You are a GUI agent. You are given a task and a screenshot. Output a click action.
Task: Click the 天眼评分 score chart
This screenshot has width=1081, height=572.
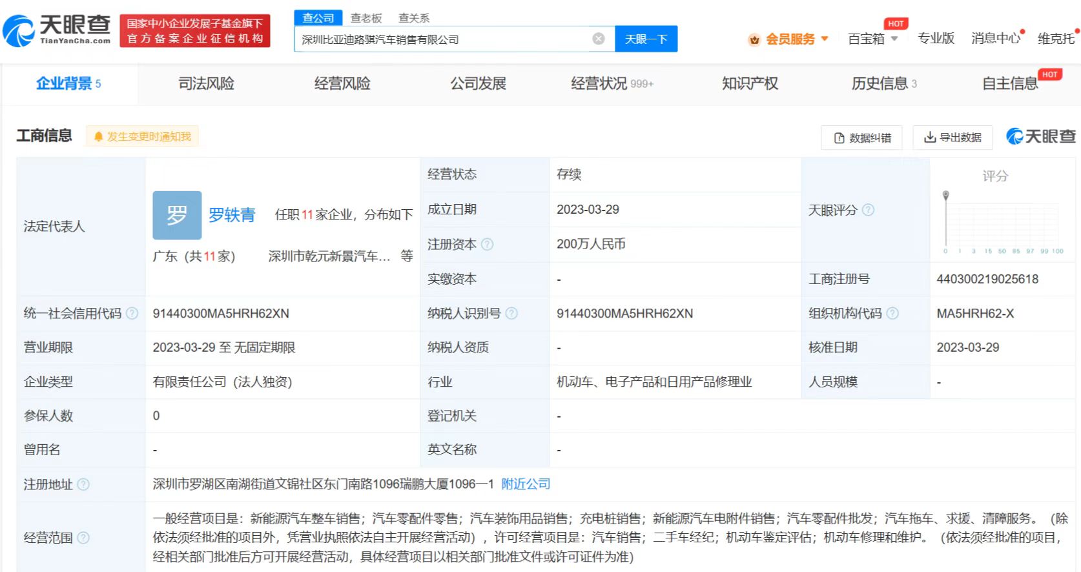point(1001,223)
